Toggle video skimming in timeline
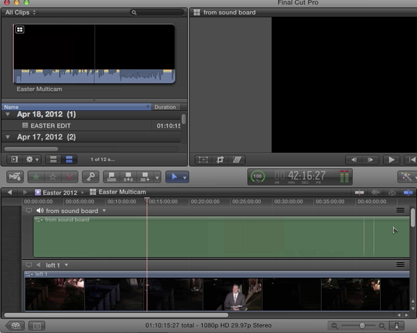The height and width of the screenshot is (333, 417). tap(359, 193)
